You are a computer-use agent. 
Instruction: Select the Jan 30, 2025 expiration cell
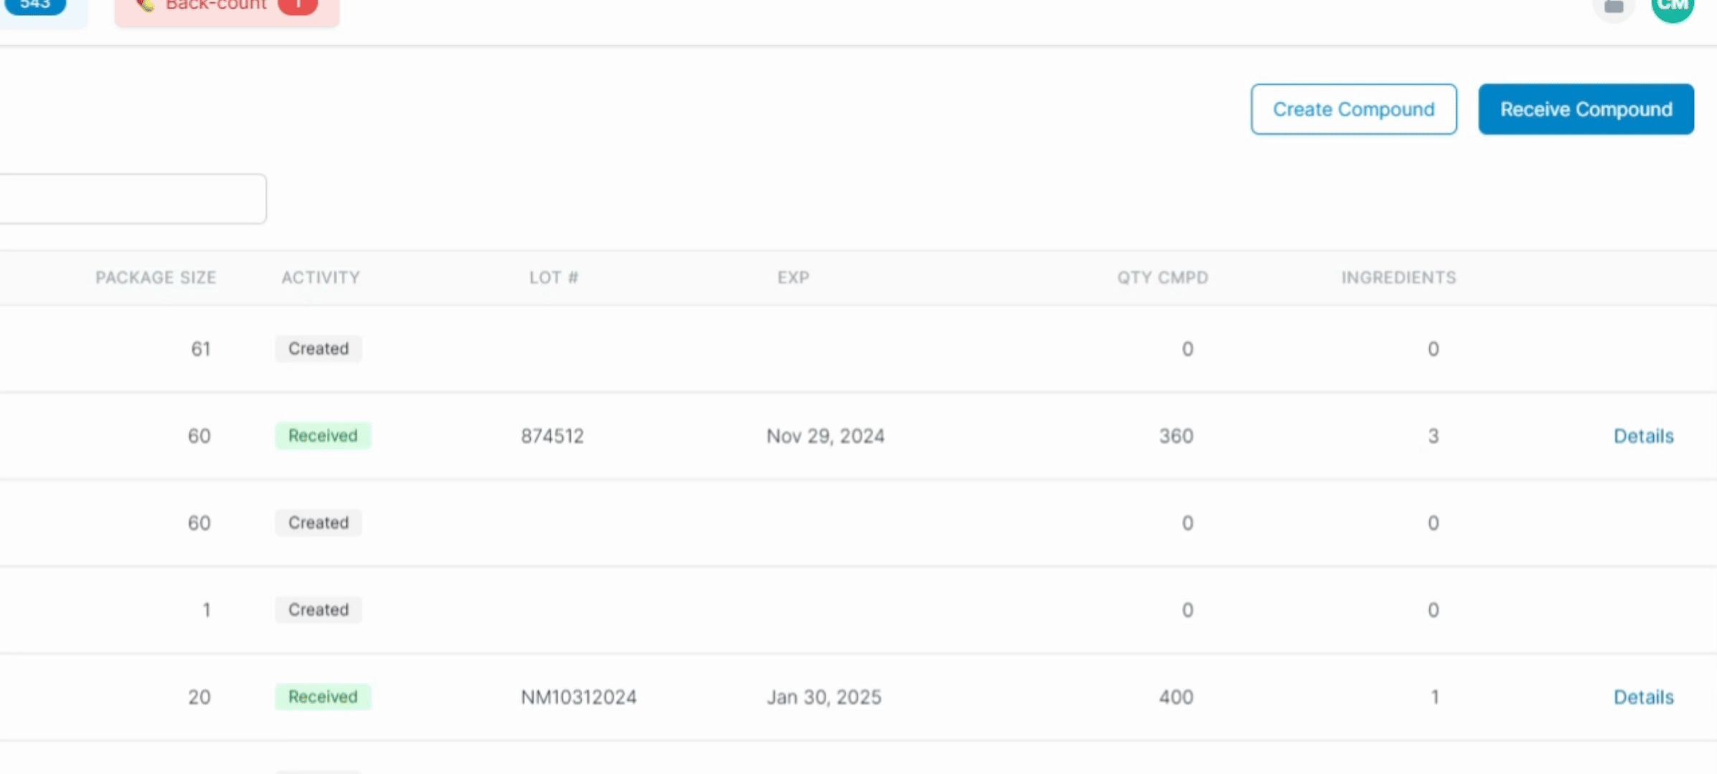(x=823, y=697)
